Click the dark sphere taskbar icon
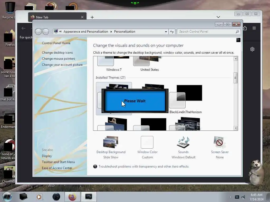 coord(56,197)
